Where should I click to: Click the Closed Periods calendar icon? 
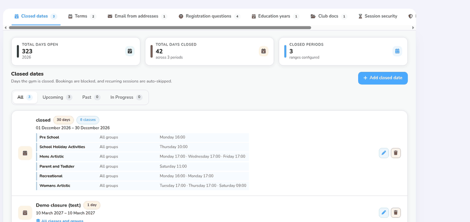click(397, 51)
